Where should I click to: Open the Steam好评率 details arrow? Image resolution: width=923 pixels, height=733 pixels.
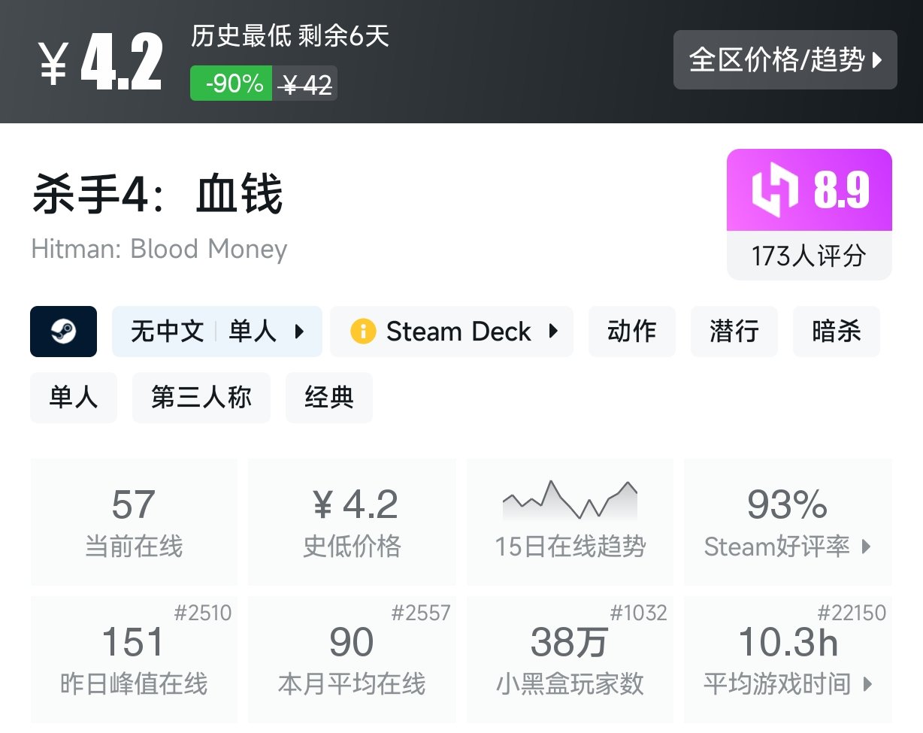point(867,547)
